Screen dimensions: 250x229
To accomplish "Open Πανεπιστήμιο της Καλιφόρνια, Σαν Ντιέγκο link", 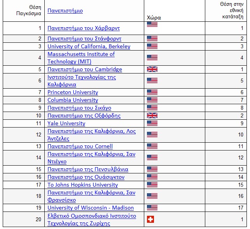I will [91, 158].
